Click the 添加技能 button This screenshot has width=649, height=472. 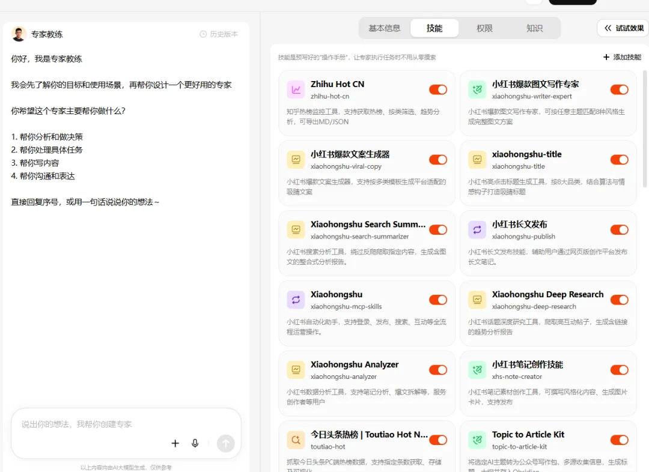click(622, 57)
